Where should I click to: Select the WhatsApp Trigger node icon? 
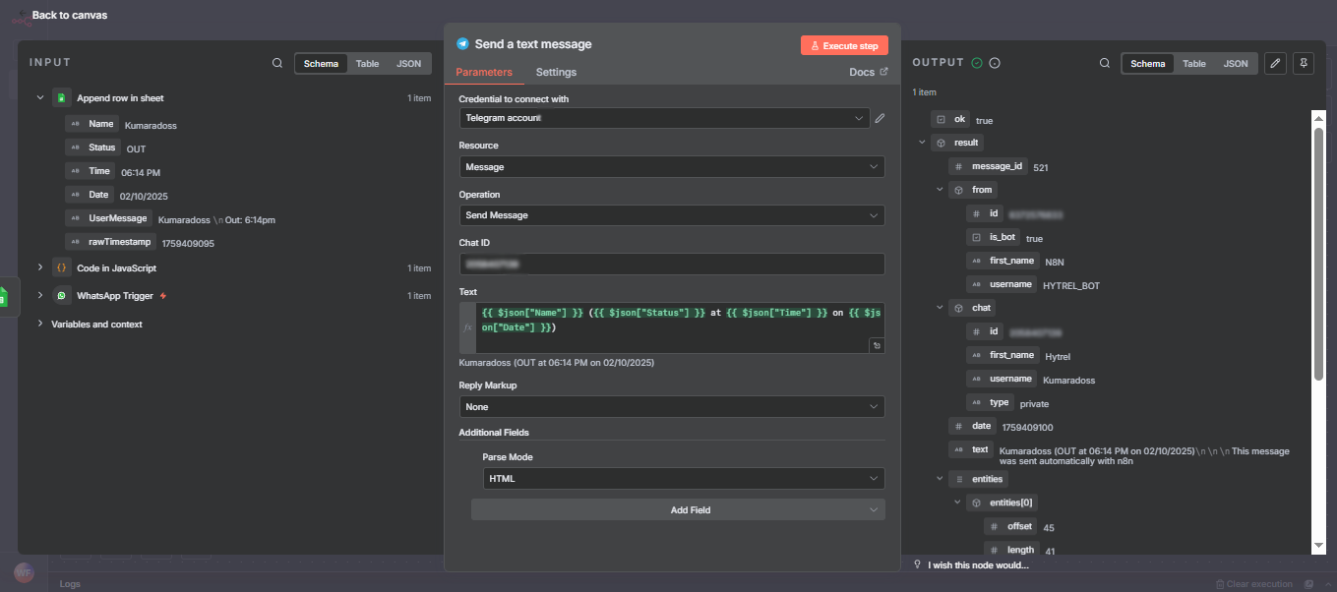click(61, 295)
